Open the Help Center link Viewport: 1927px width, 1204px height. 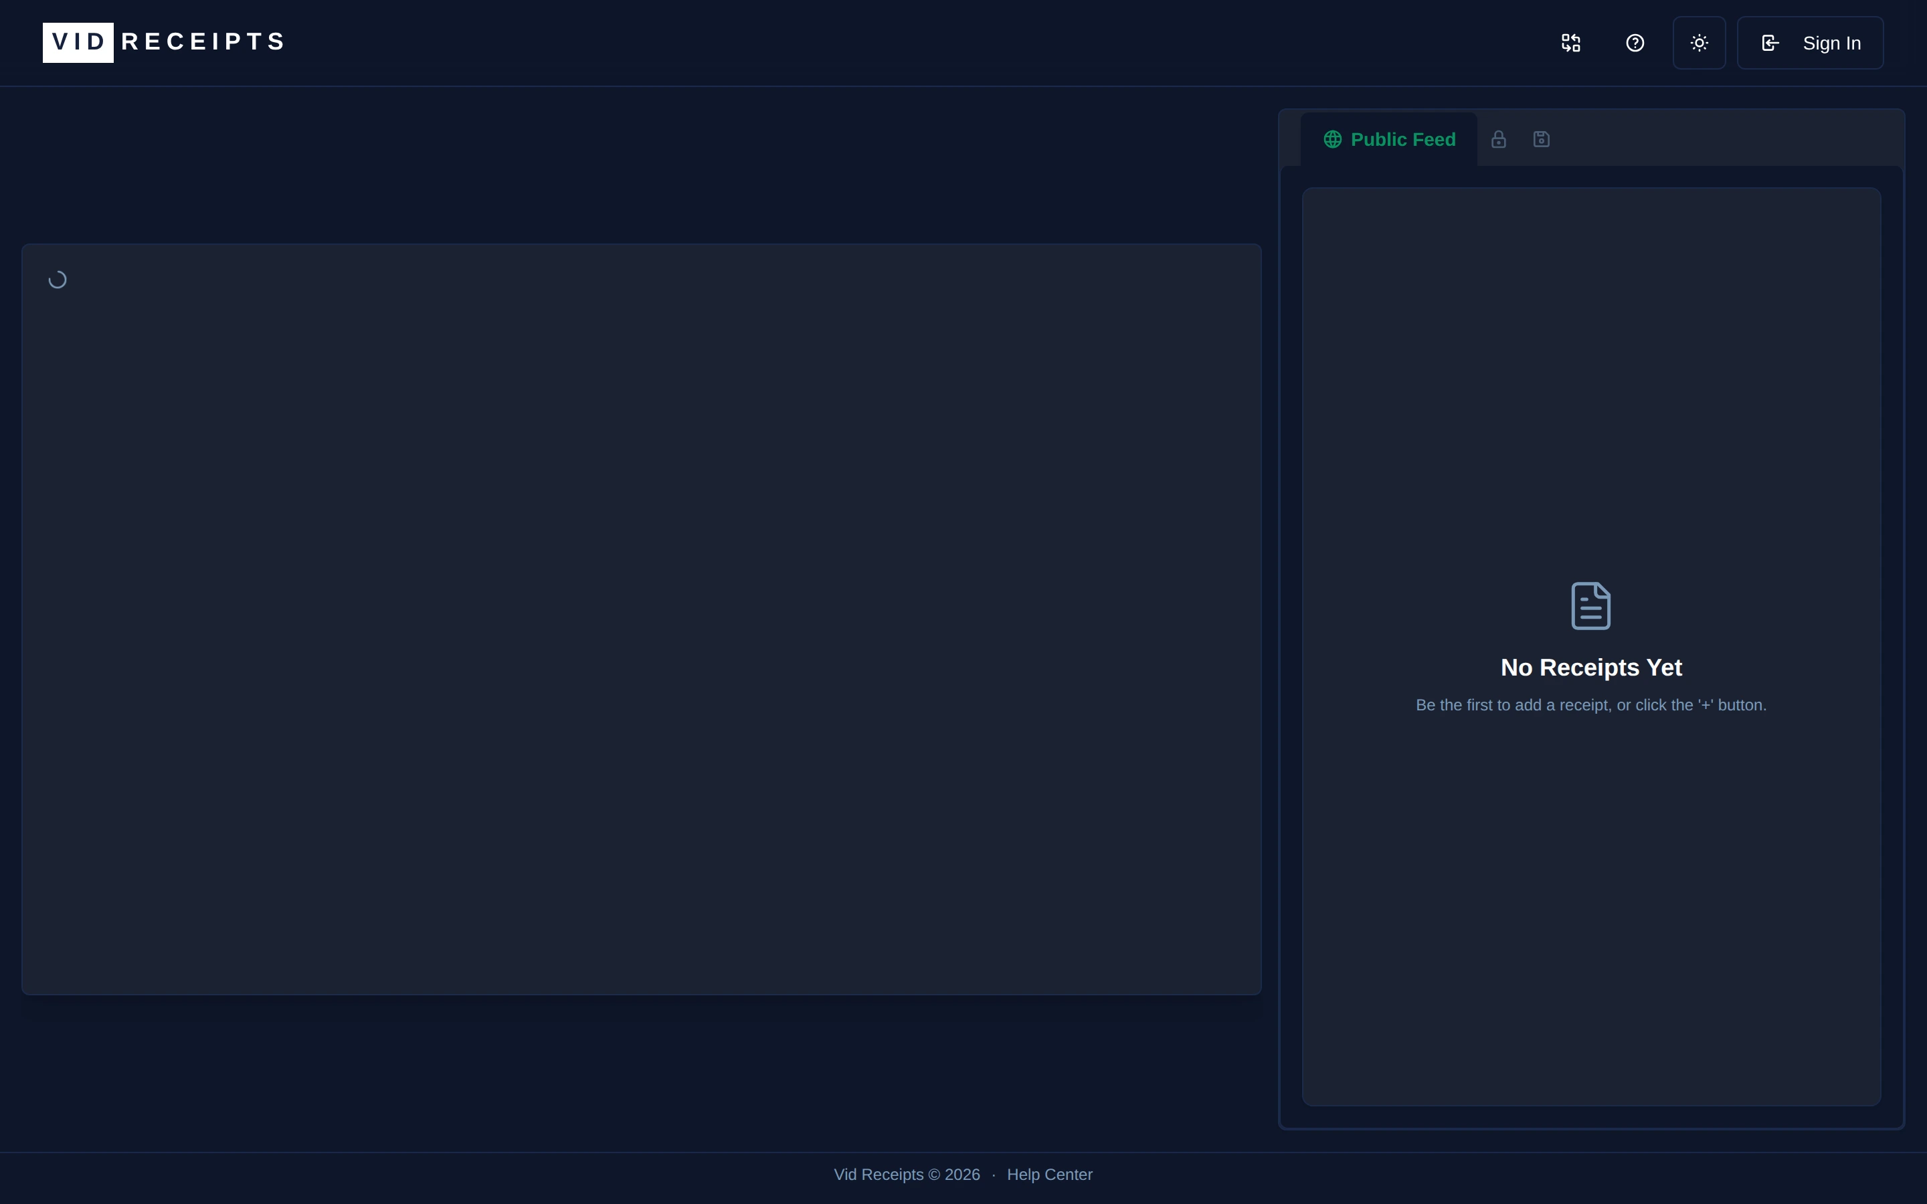coord(1048,1174)
